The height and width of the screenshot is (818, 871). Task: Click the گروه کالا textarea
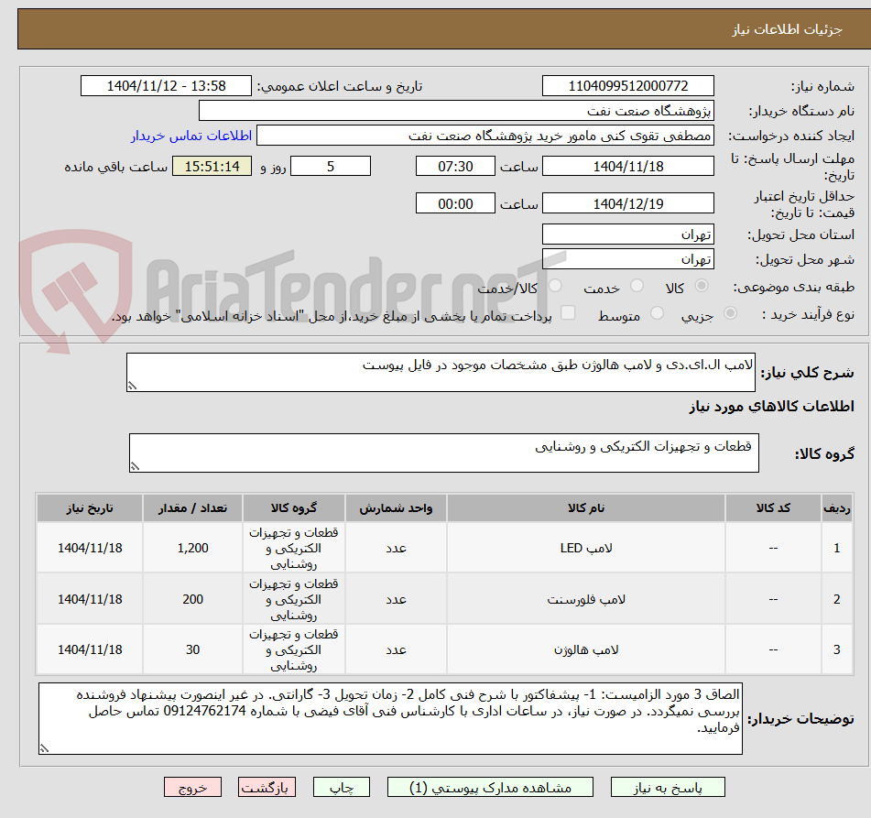point(444,453)
